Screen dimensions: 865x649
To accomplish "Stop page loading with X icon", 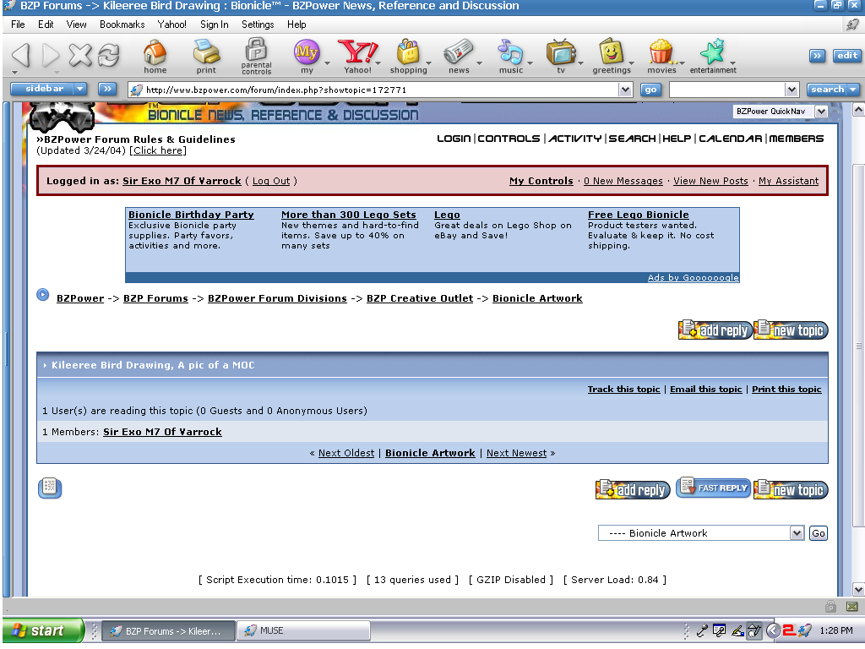I will 80,55.
